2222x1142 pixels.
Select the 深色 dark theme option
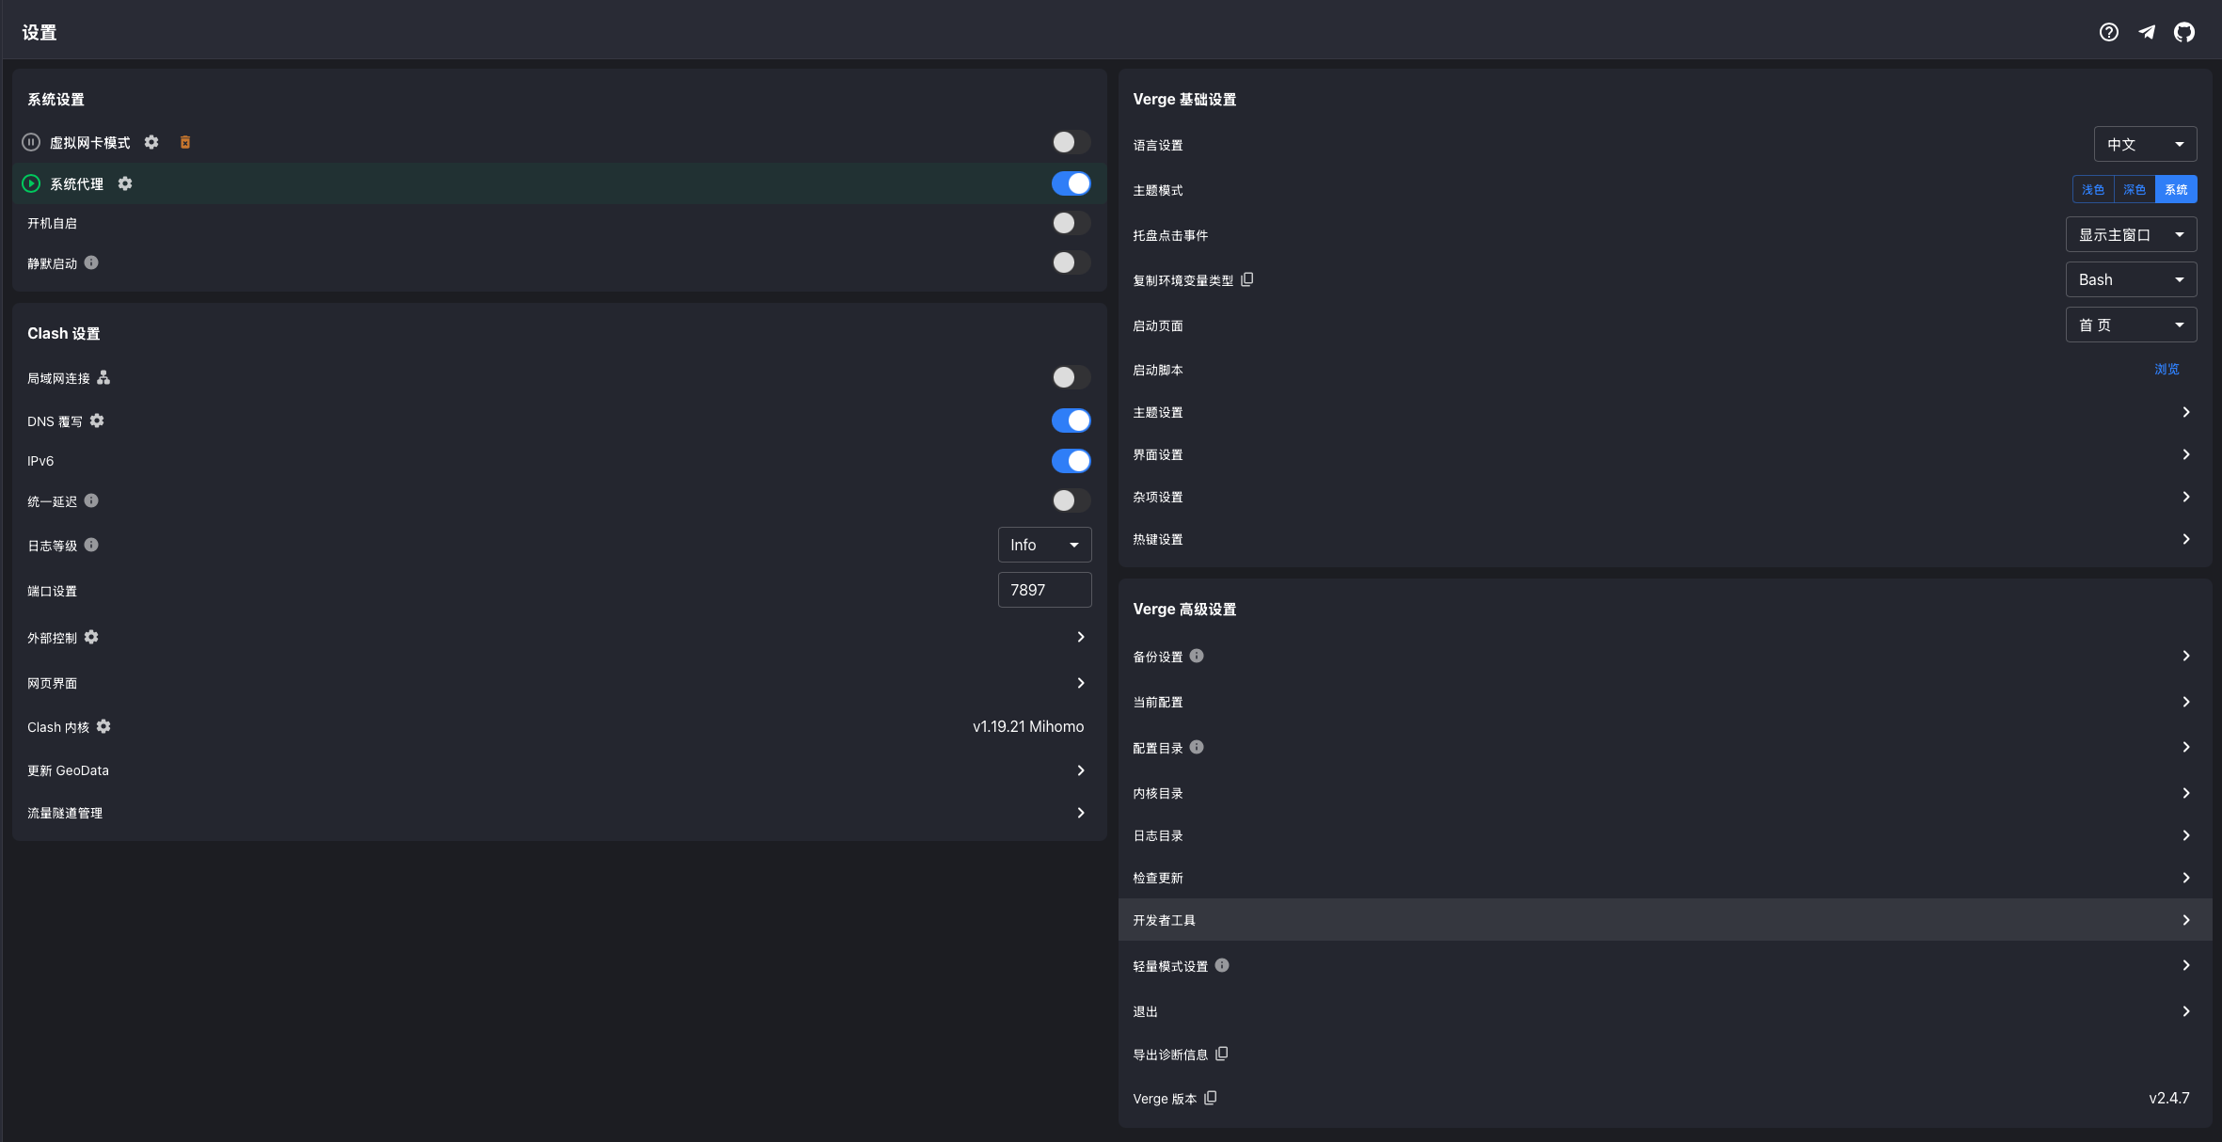coord(2135,189)
